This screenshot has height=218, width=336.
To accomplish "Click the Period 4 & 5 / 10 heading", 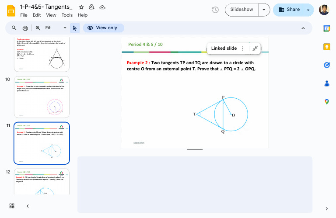I will click(x=145, y=44).
